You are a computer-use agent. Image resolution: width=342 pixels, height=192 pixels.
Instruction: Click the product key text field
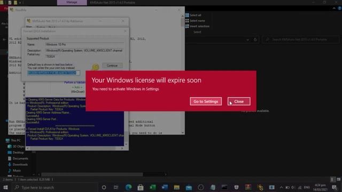[x=53, y=73]
